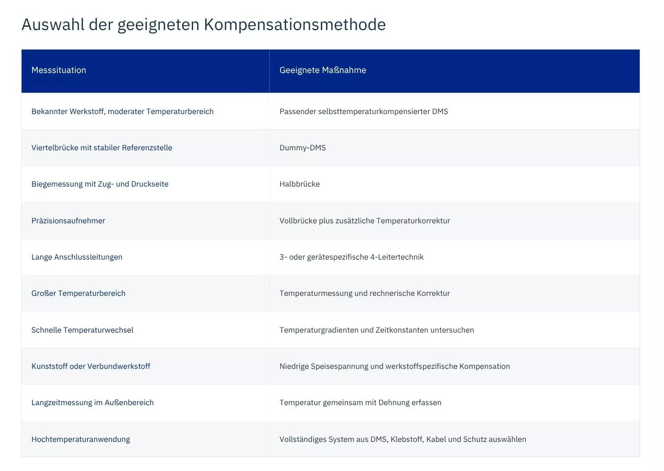Screen dimensions: 664x471
Task: Click 'Temperaturmessung und rechnerische Korrektur' cell
Action: tap(455, 293)
